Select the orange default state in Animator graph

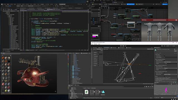tap(129, 64)
